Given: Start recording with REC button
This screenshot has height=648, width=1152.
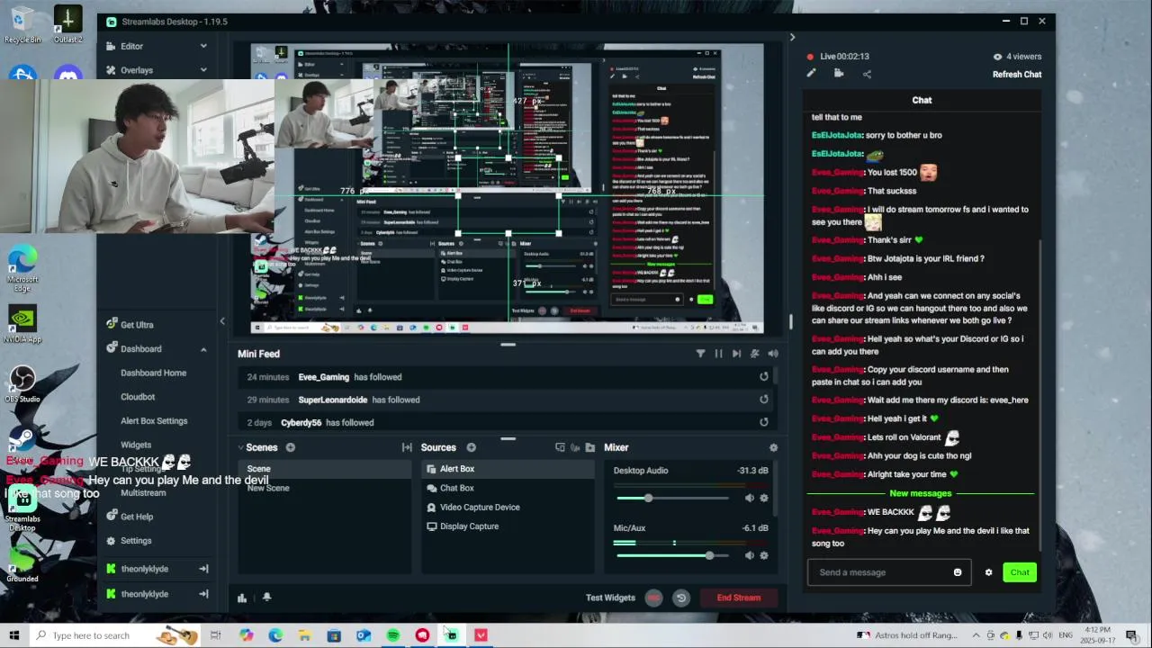Looking at the screenshot, I should pos(654,598).
